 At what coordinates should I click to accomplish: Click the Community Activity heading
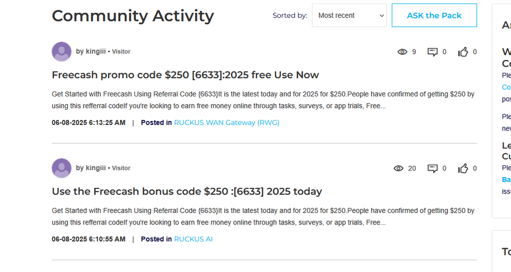click(132, 16)
